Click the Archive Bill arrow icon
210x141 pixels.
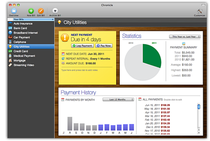[55, 11]
